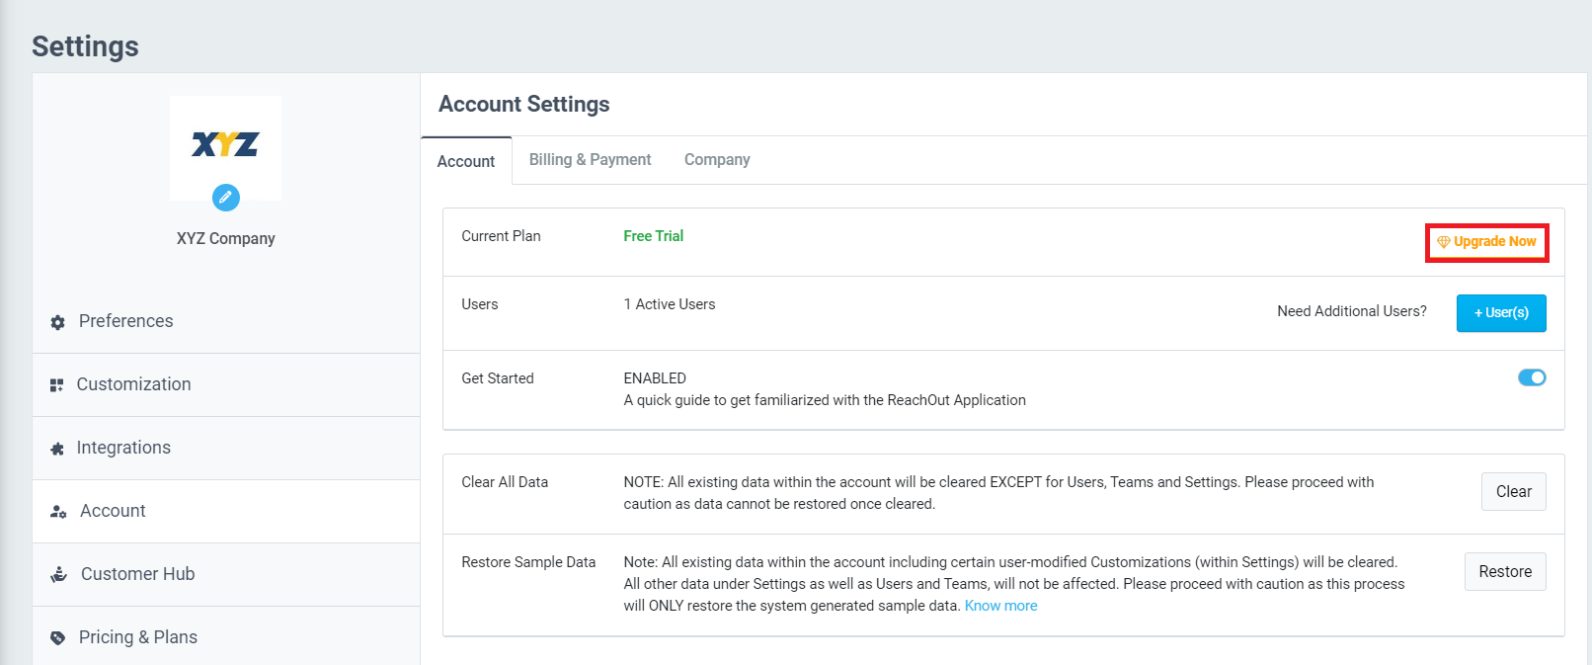Disable the Get Started toggle

tap(1531, 377)
